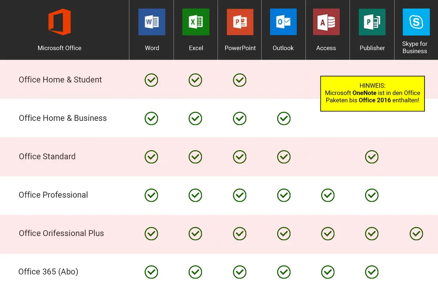Select the PowerPoint icon
This screenshot has width=438, height=291.
[240, 22]
